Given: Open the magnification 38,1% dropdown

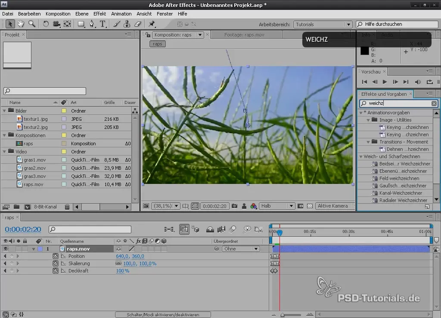Looking at the screenshot, I should point(165,206).
